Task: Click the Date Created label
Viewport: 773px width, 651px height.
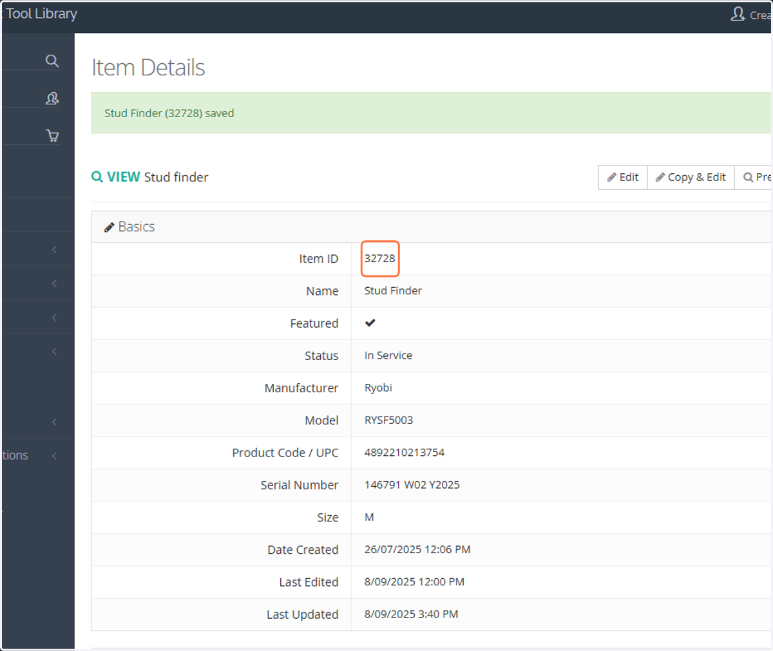Action: click(x=303, y=549)
